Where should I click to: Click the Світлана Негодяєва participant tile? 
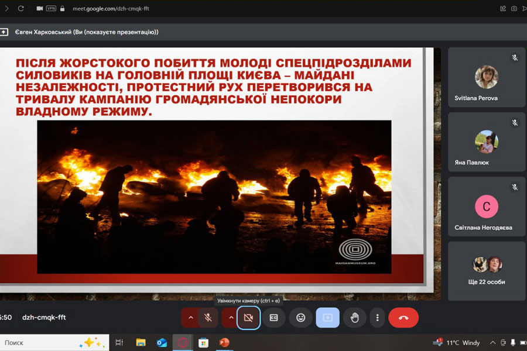[487, 207]
